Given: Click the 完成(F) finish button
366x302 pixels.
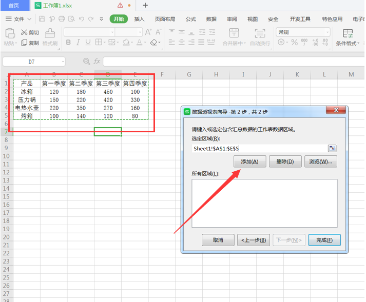Looking at the screenshot, I should point(324,240).
